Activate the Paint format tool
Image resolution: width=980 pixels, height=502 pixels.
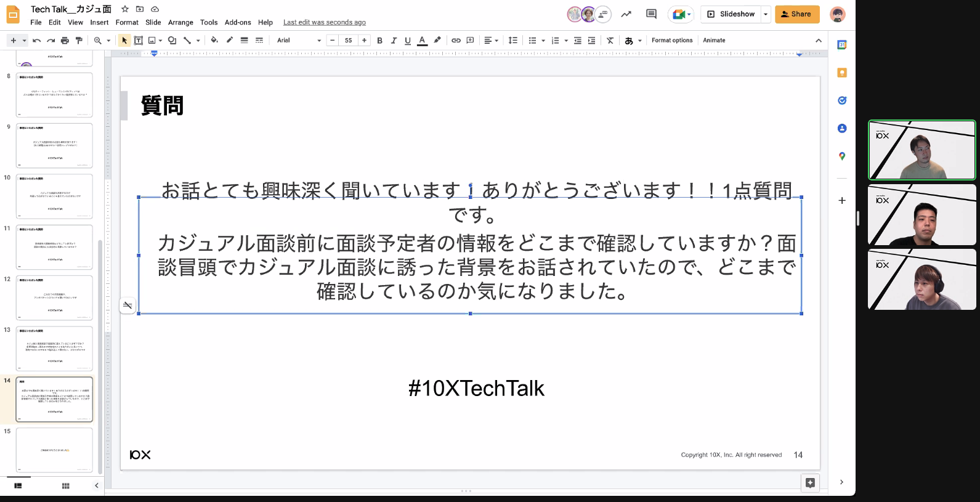point(79,41)
